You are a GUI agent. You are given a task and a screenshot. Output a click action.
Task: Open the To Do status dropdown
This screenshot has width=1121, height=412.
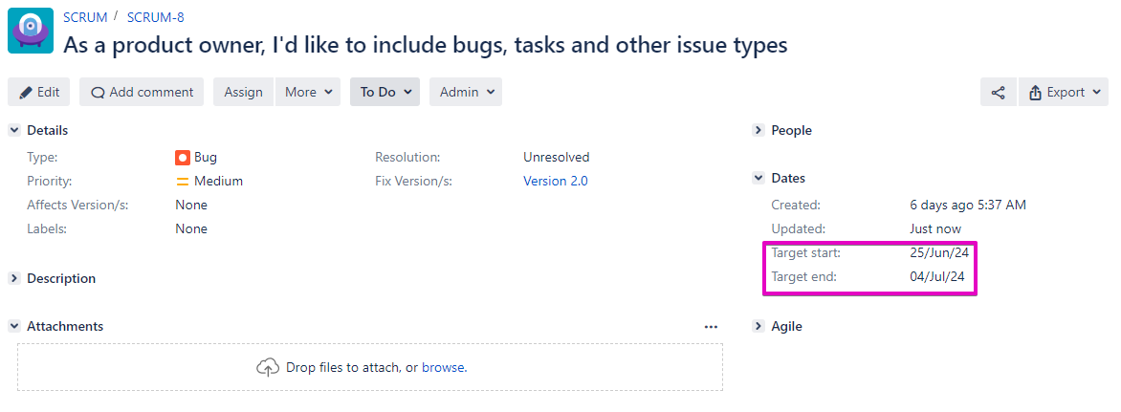[385, 93]
